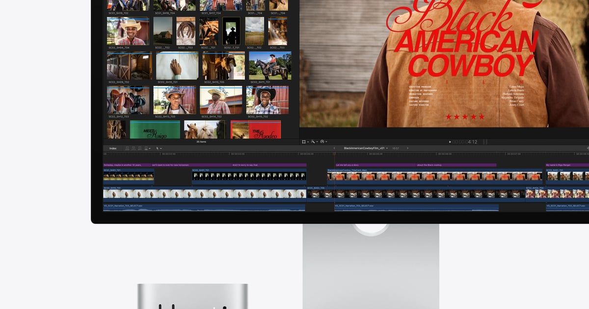Select browser clip SC02_SH04_T04 smiling cowboy
This screenshot has height=309, width=589.
[x=128, y=31]
